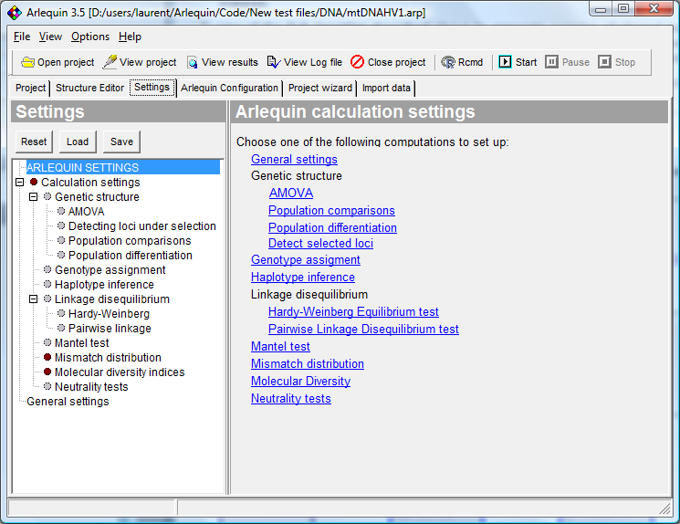680x524 pixels.
Task: Collapse the Calculation settings tree node
Action: (x=20, y=183)
